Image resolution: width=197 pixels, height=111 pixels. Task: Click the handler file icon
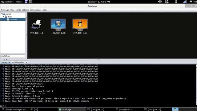8,19
